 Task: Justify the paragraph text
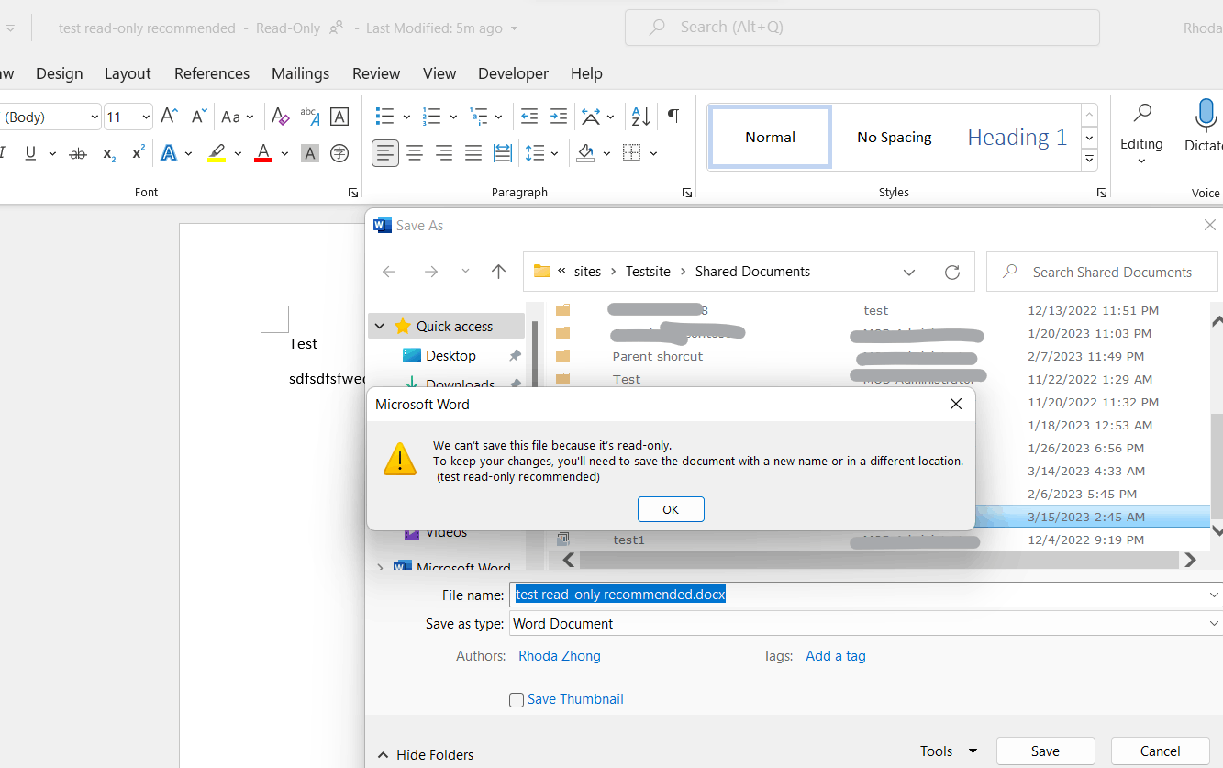(473, 153)
